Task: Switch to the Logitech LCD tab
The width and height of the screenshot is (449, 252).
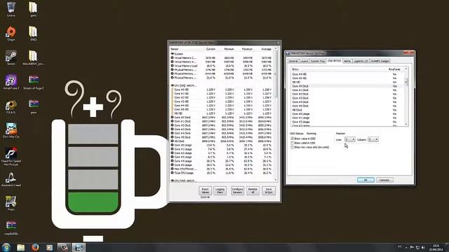Action: click(x=361, y=61)
